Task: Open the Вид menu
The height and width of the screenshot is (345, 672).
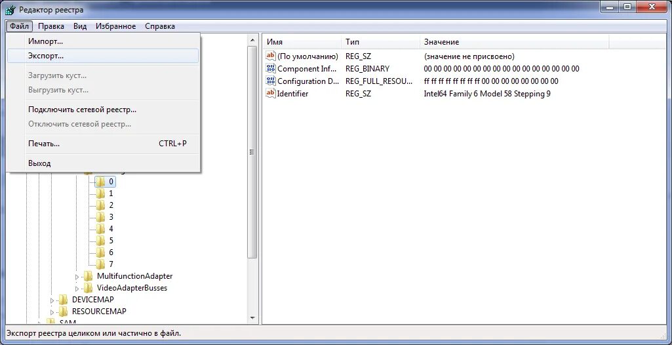Action: [80, 26]
